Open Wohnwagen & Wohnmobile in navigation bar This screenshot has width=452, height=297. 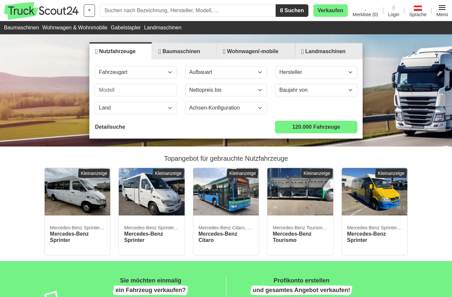coord(75,28)
